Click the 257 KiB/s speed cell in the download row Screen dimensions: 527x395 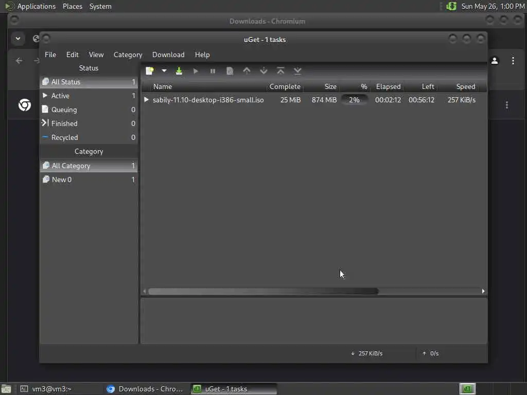[x=462, y=100]
